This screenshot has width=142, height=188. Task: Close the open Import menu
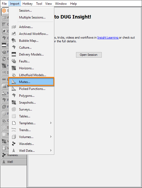(15, 4)
